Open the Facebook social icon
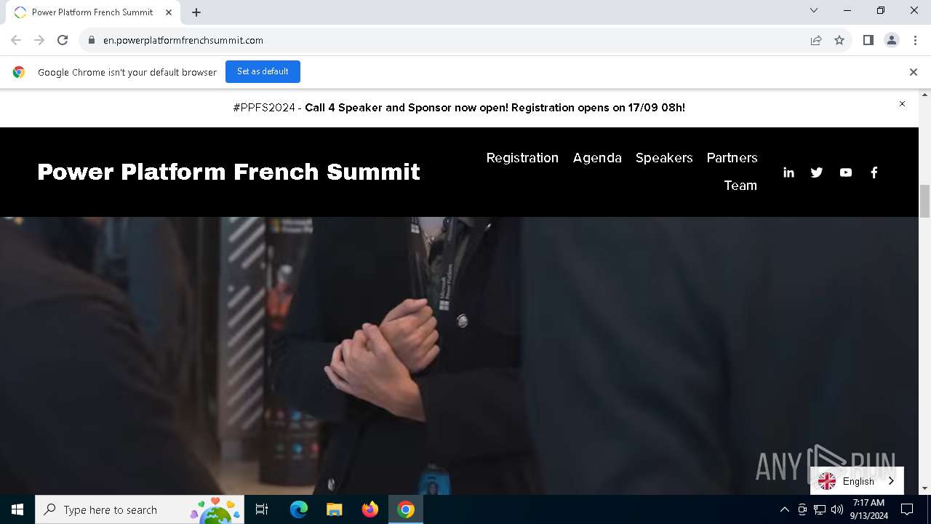Viewport: 931px width, 524px height. [x=874, y=172]
